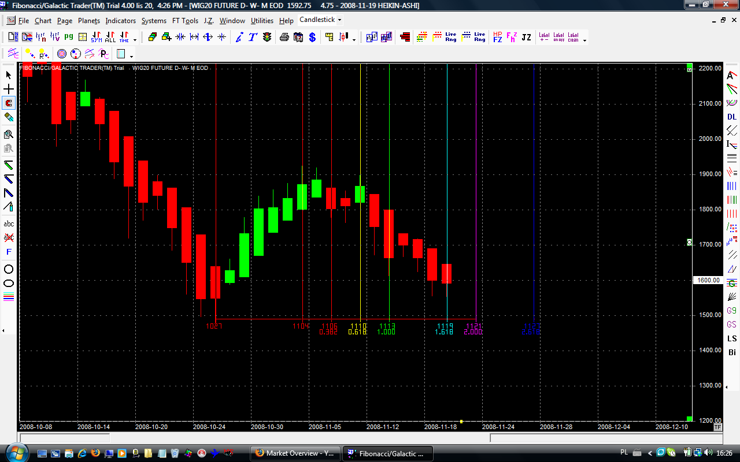Viewport: 740px width, 462px height.
Task: Click the Label clean button
Action: coord(573,38)
